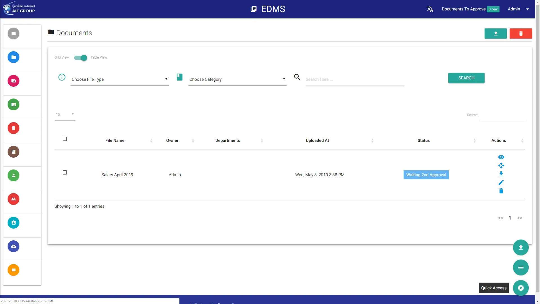This screenshot has width=540, height=304.
Task: Click the language translate icon in header
Action: [x=430, y=9]
